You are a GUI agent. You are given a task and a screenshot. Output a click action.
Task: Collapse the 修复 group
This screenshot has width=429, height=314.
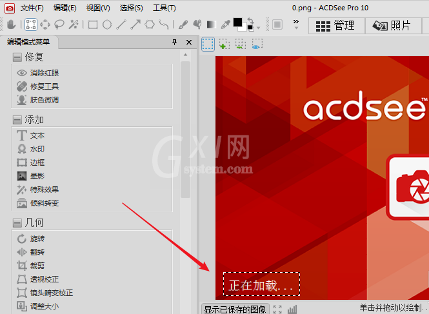point(17,57)
